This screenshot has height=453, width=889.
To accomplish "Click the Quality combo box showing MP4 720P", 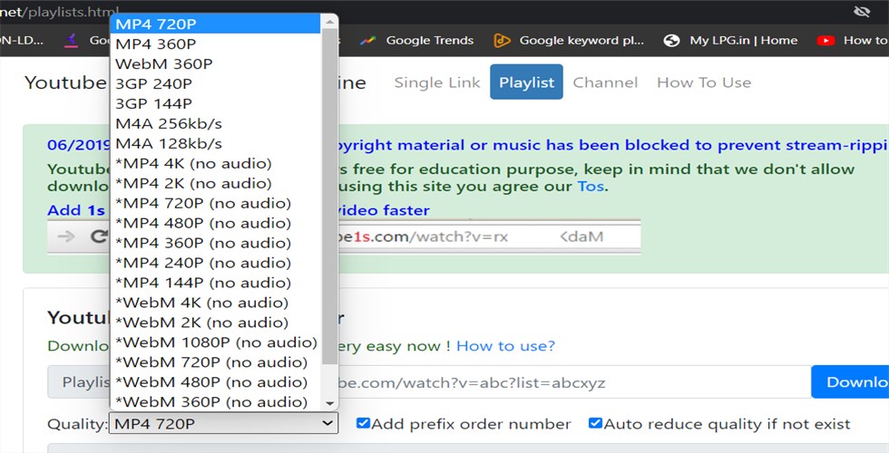I will click(223, 423).
